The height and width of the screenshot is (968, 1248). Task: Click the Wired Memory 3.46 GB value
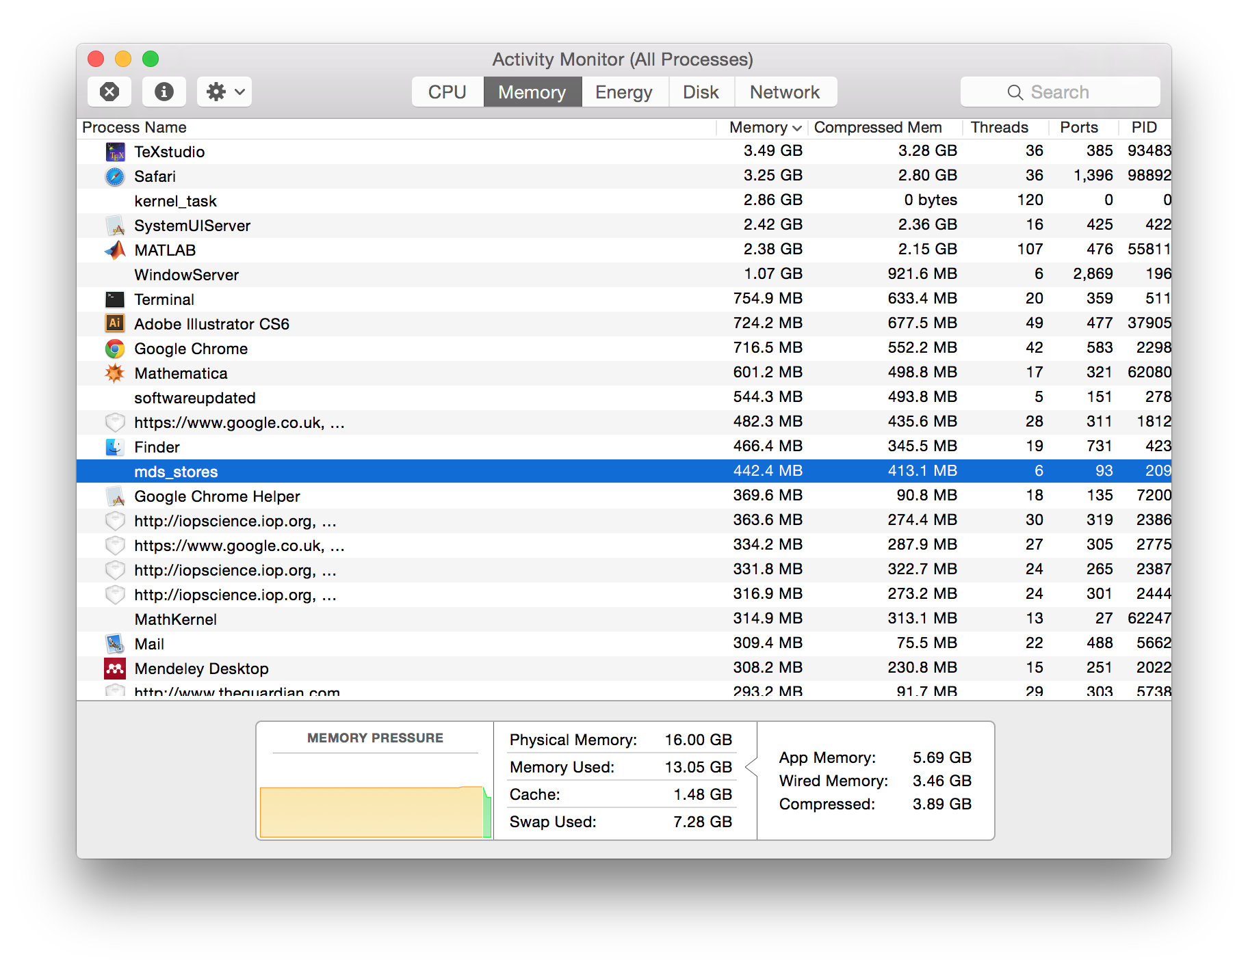[x=942, y=781]
